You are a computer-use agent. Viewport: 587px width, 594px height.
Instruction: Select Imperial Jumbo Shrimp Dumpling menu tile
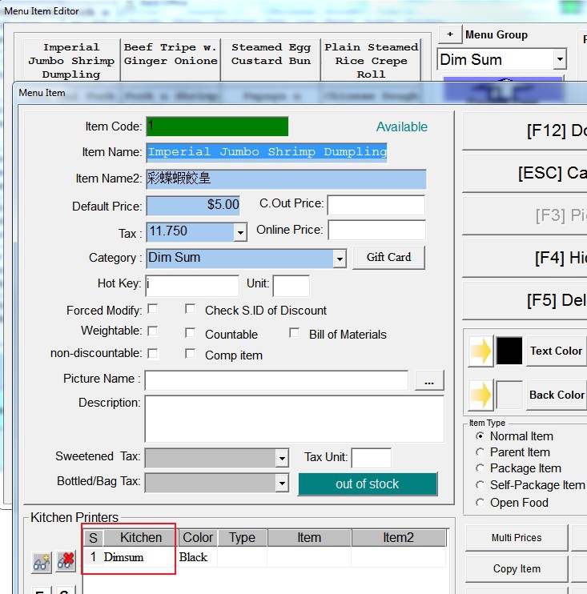(71, 61)
